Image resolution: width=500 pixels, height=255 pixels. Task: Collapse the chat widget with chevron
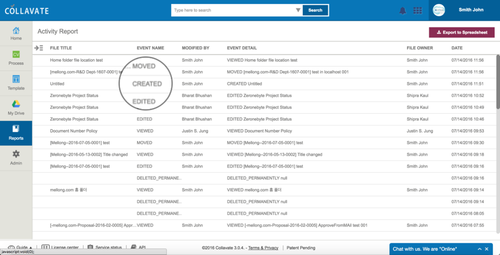tap(479, 249)
